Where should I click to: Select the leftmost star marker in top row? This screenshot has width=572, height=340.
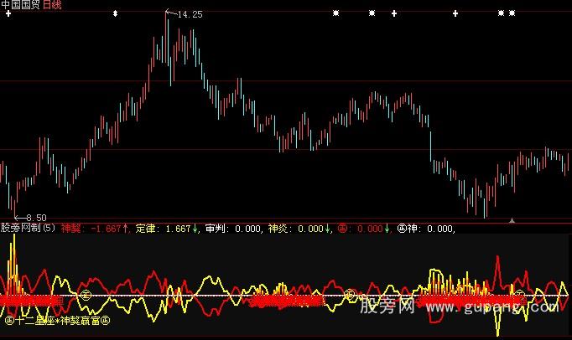335,14
